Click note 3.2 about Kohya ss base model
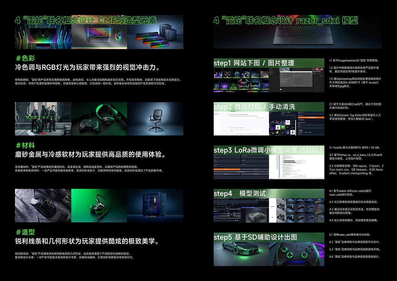Image resolution: width=397 pixels, height=281 pixels. pos(356,157)
